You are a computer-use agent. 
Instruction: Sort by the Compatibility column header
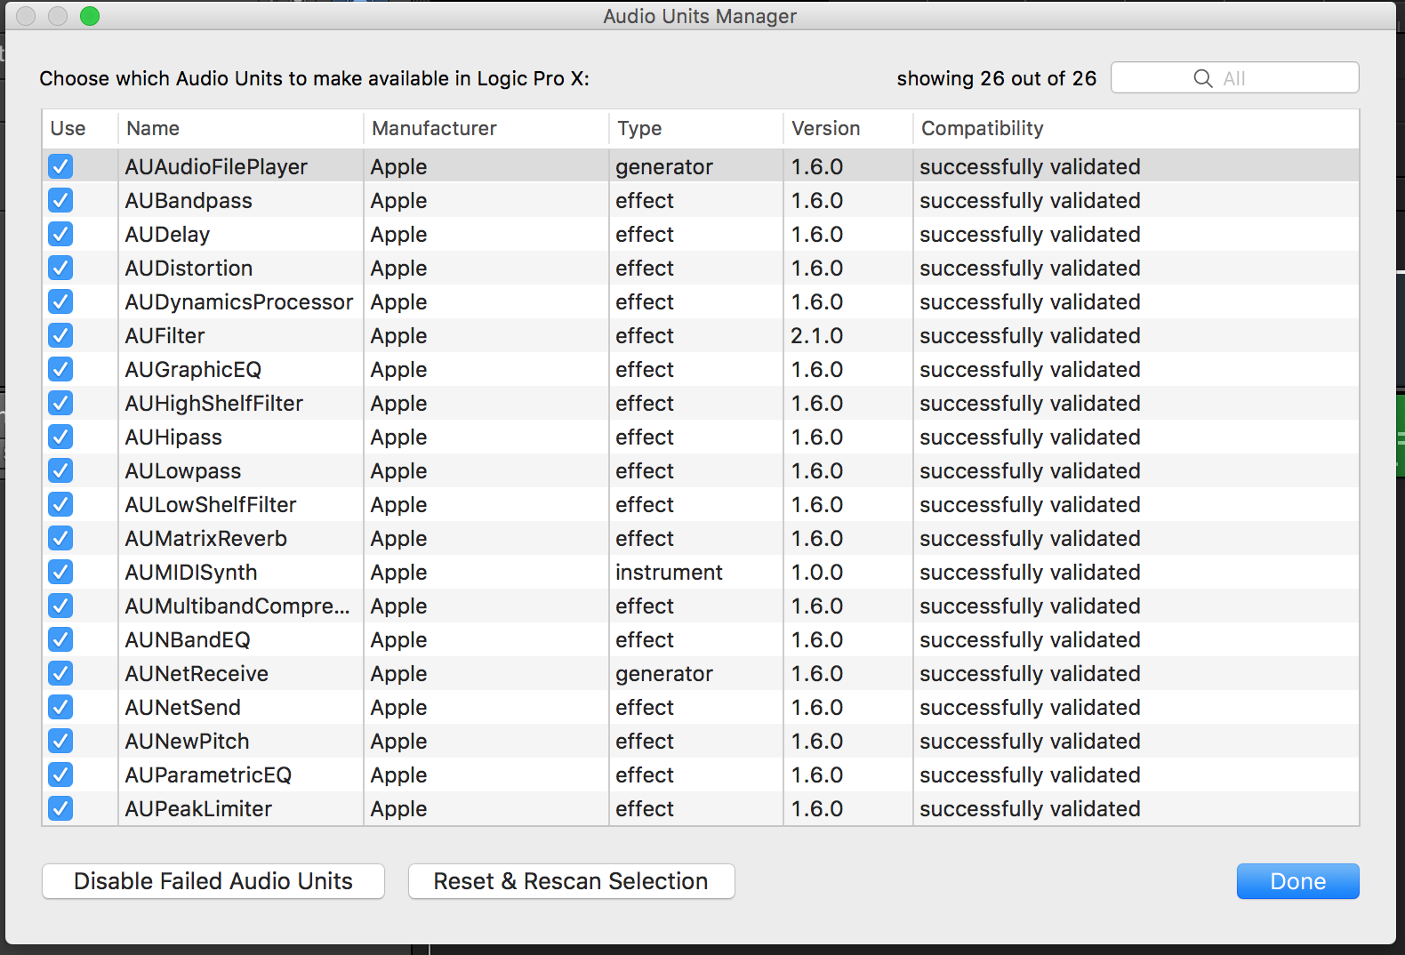(x=1136, y=128)
